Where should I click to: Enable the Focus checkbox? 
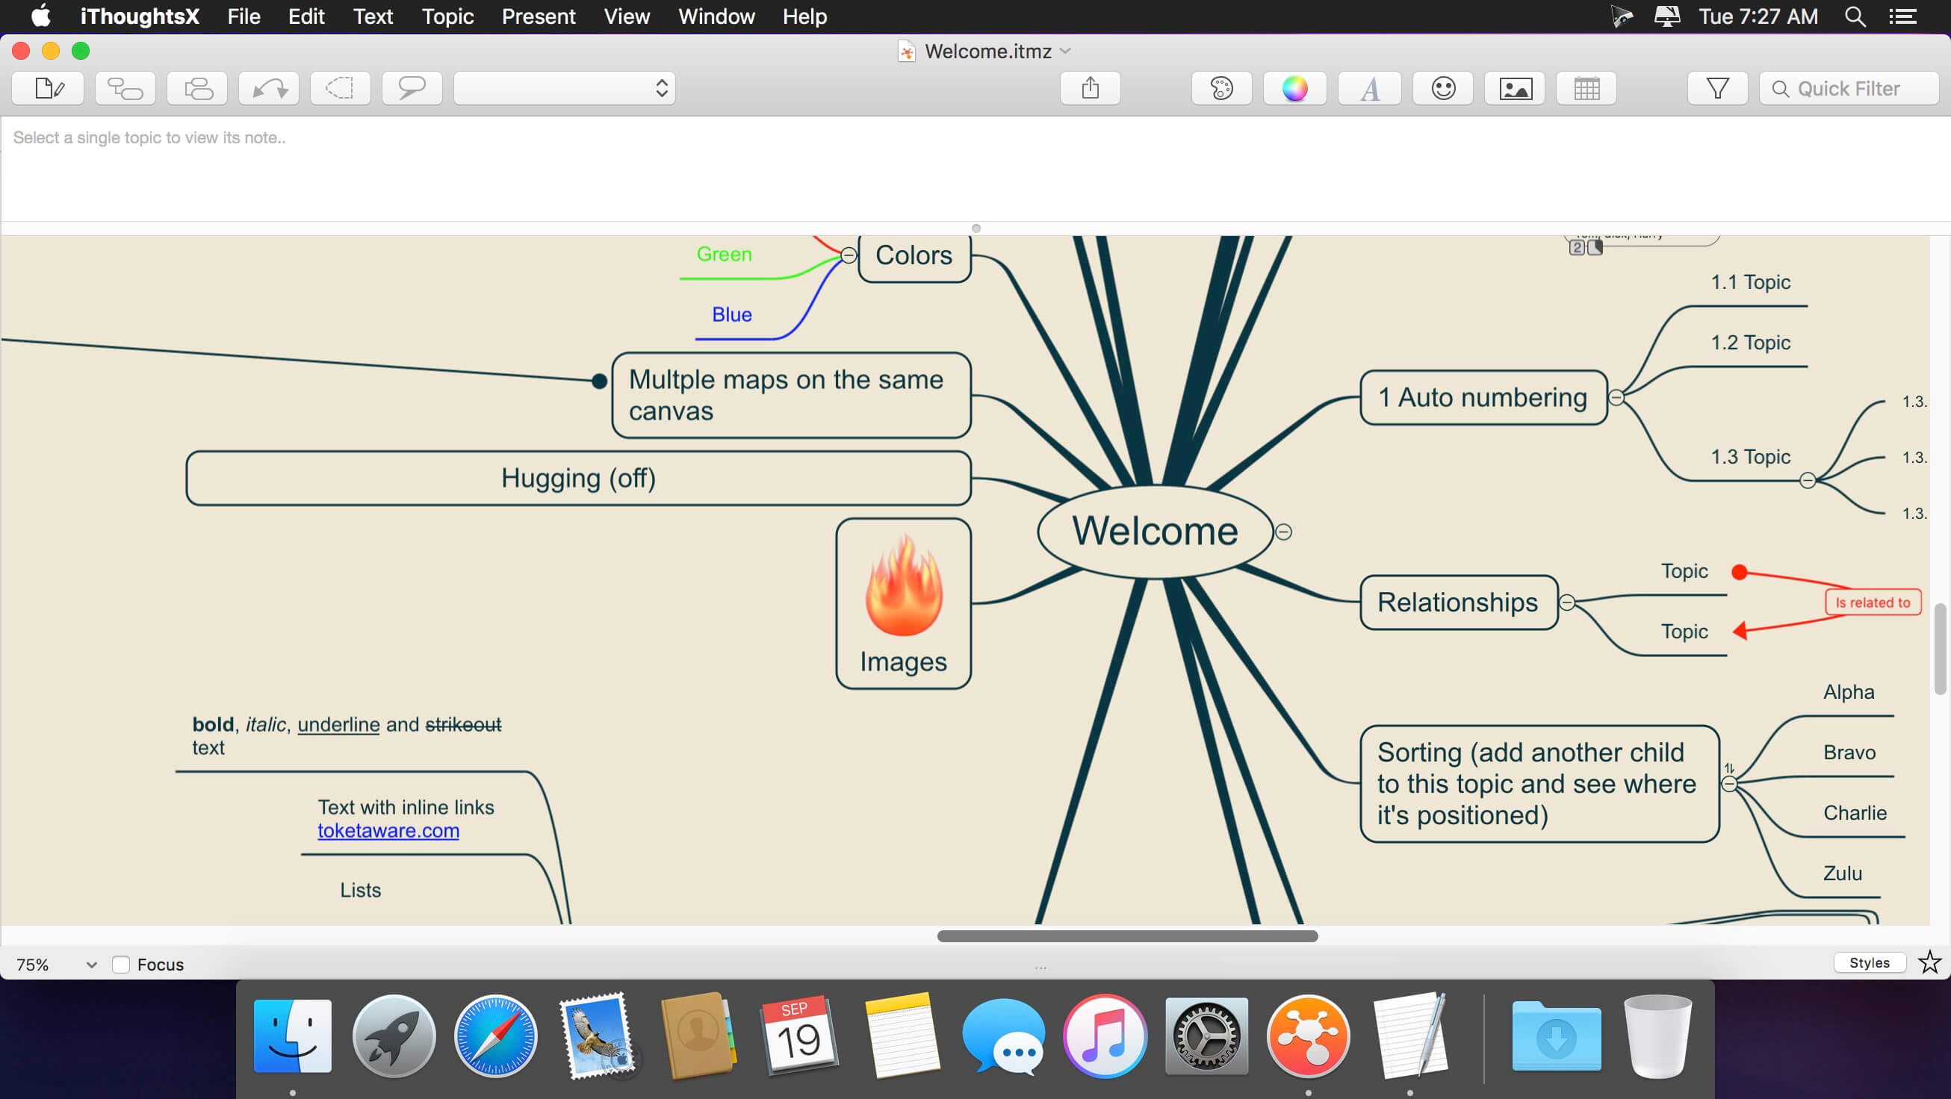coord(120,965)
